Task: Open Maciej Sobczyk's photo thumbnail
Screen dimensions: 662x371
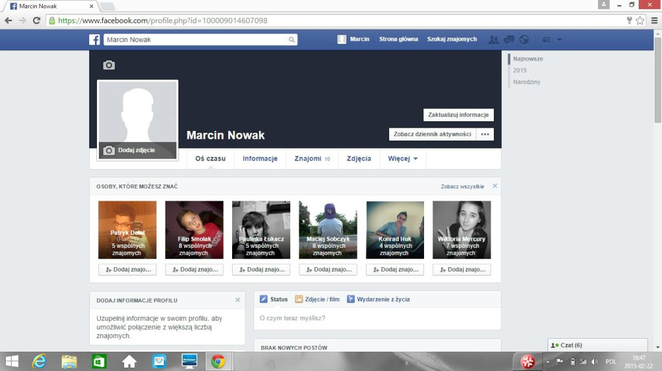Action: pyautogui.click(x=328, y=230)
